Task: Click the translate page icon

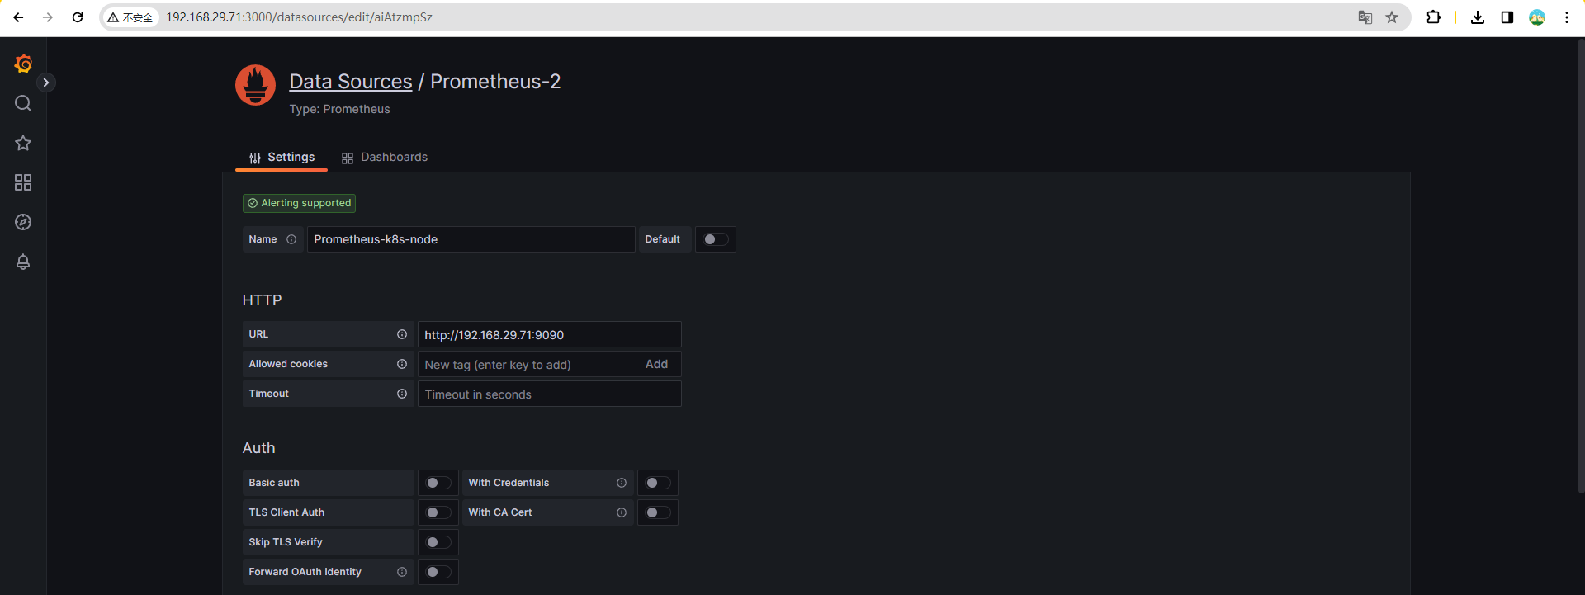Action: point(1365,17)
